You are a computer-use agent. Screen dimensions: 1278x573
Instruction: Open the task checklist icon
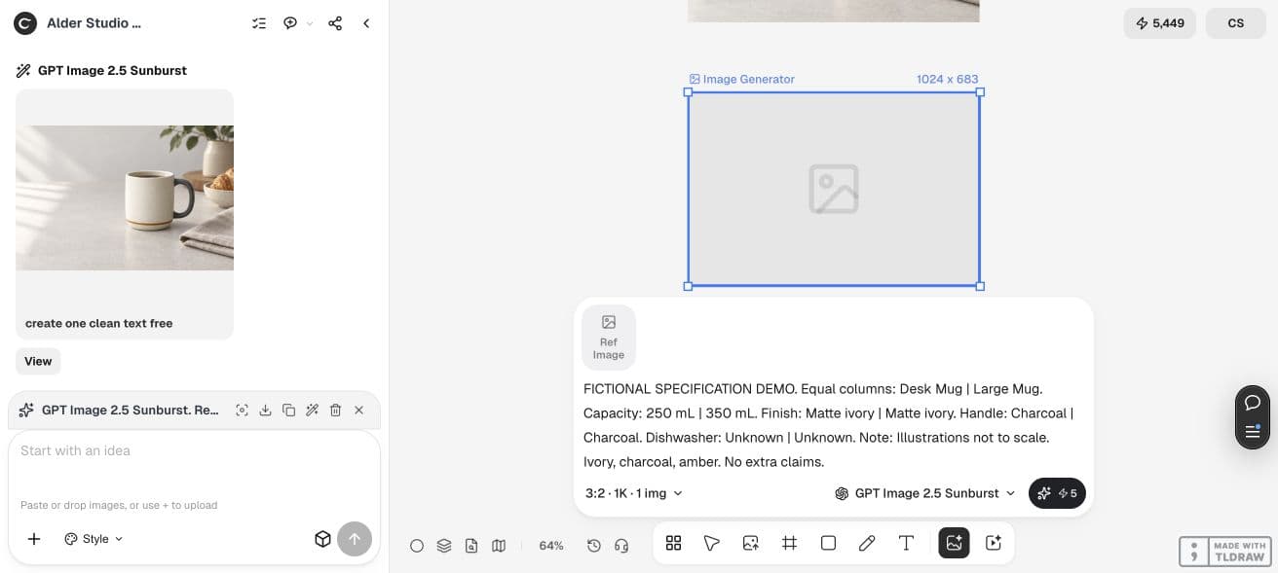coord(258,23)
